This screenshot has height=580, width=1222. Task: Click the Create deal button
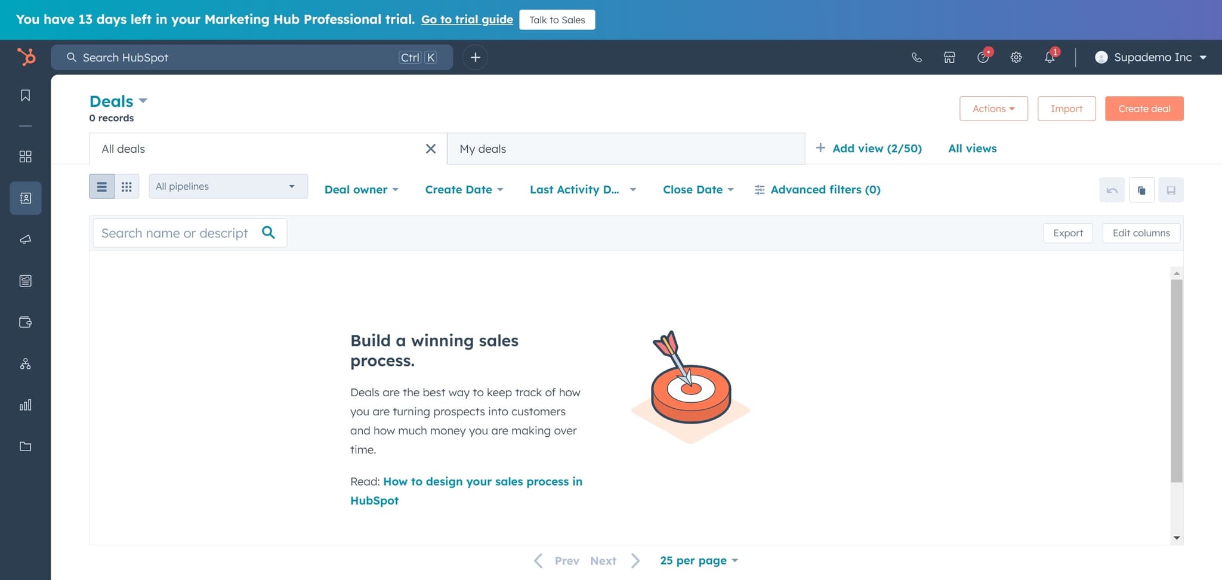point(1144,109)
